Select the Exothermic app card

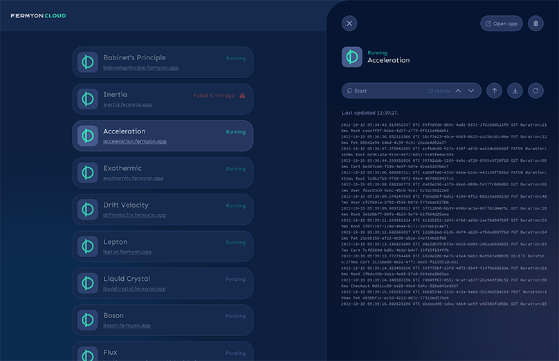click(x=163, y=172)
